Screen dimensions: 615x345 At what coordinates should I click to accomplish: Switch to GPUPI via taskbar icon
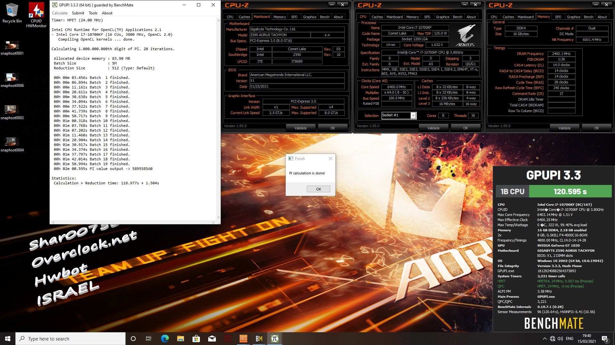(x=275, y=339)
